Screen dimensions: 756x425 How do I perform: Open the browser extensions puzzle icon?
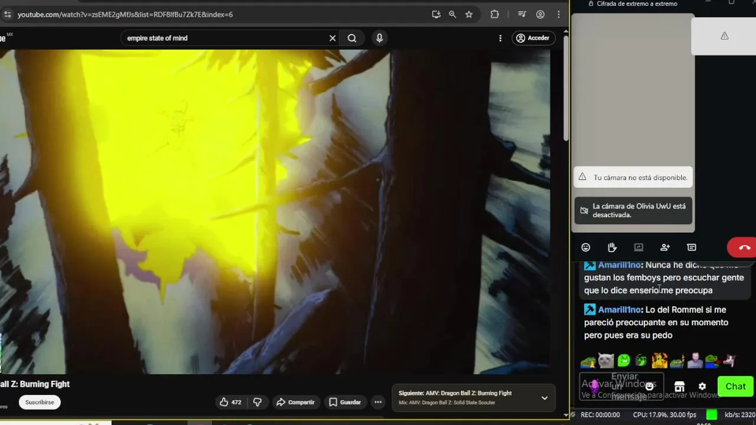pos(495,14)
